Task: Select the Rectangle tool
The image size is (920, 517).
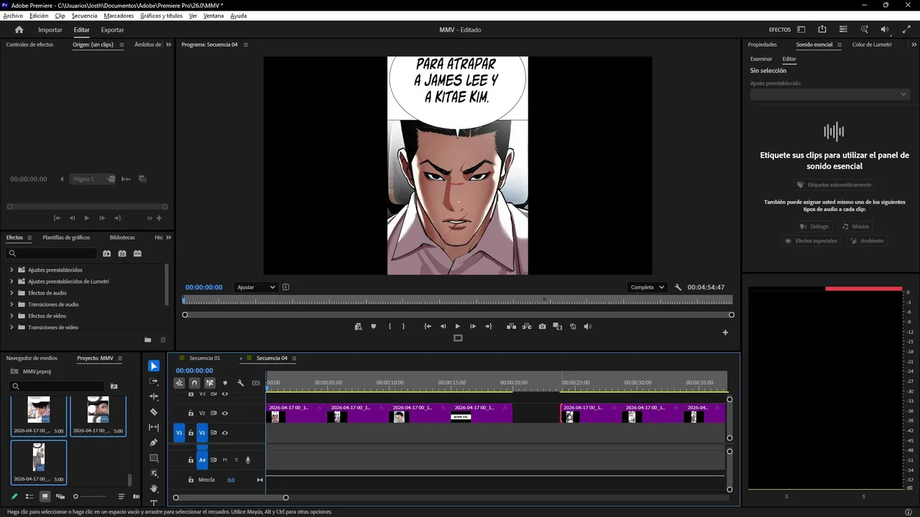Action: [x=154, y=458]
